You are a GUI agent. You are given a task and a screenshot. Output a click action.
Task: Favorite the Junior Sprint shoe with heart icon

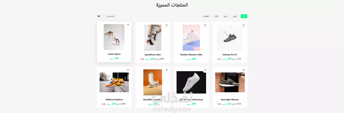click(128, 25)
